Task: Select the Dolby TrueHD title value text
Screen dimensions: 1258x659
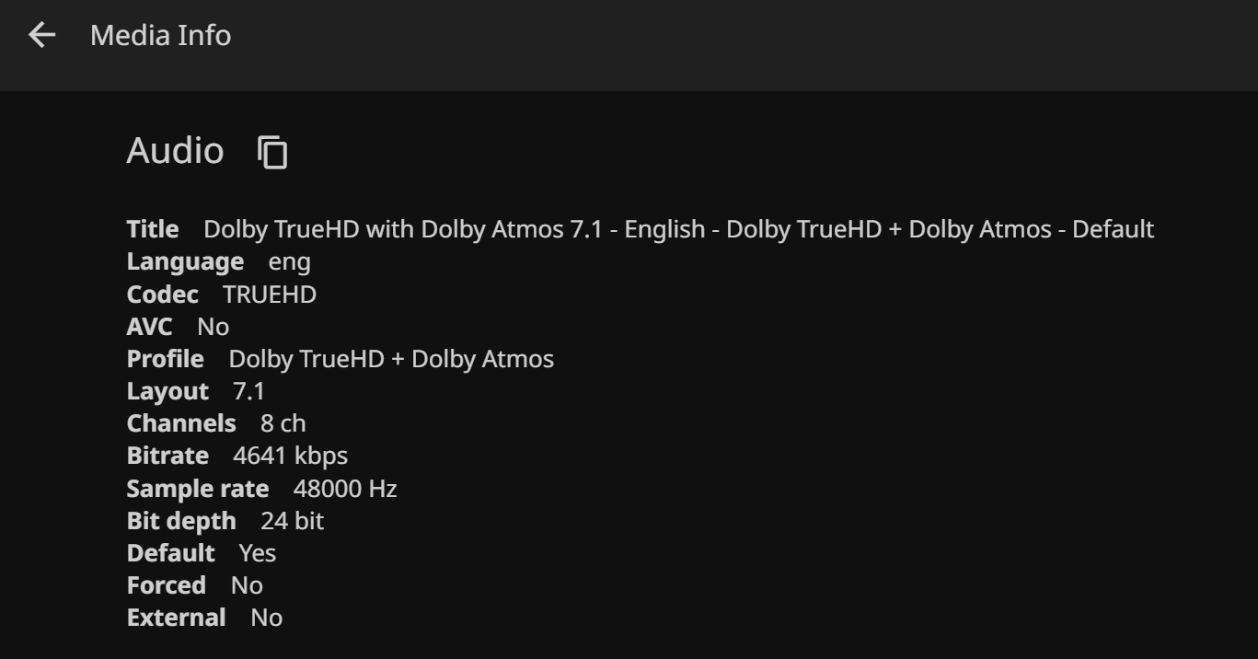Action: tap(678, 228)
